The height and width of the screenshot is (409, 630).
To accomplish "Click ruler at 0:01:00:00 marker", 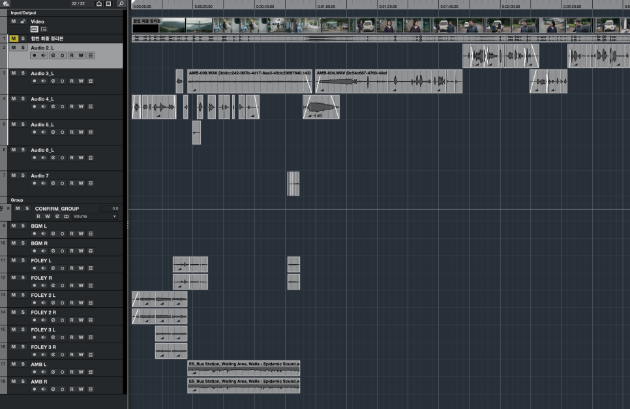I will [326, 7].
